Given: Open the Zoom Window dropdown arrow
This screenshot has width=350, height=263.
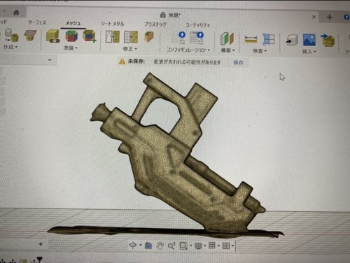Looking at the screenshot, I should pyautogui.click(x=190, y=246).
